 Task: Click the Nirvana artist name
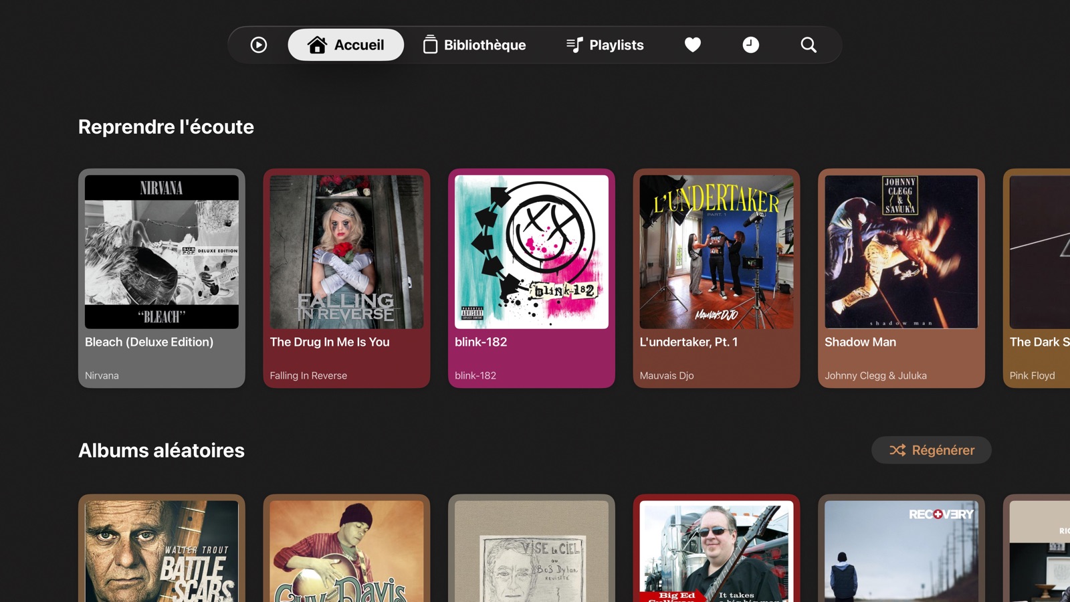pyautogui.click(x=102, y=376)
